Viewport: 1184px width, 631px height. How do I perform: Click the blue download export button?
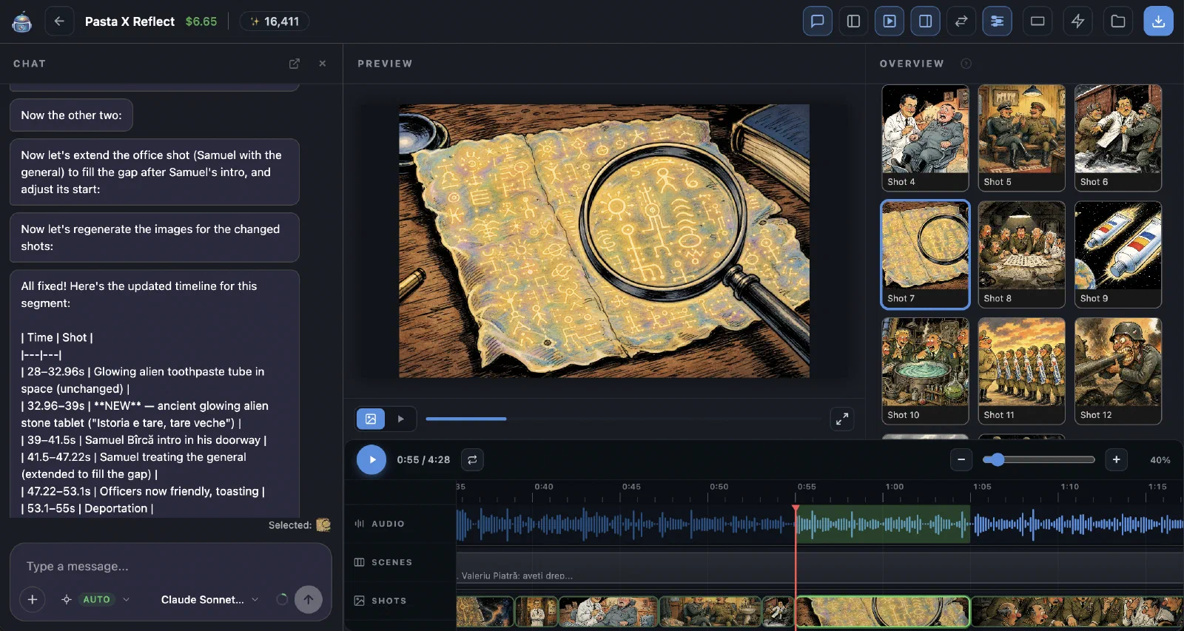coord(1159,21)
